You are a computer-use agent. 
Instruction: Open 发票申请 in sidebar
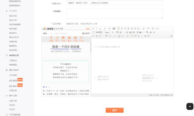(13, 42)
